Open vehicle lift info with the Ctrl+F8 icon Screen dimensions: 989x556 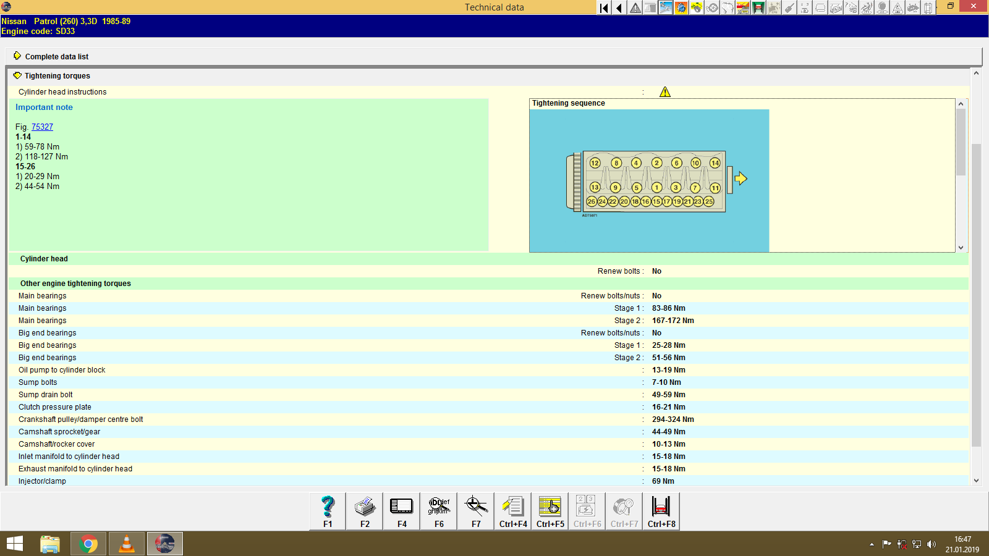pyautogui.click(x=661, y=511)
